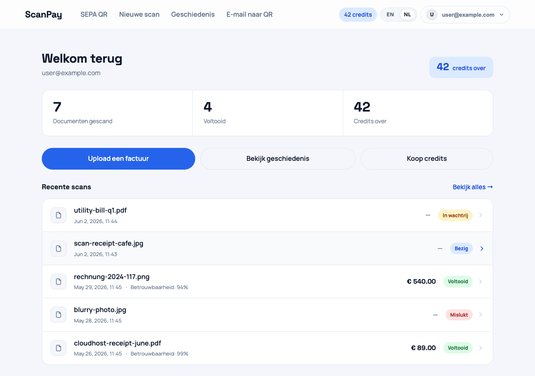This screenshot has width=535, height=376.
Task: Click the blurry-photo.jpg file icon
Action: pyautogui.click(x=59, y=315)
